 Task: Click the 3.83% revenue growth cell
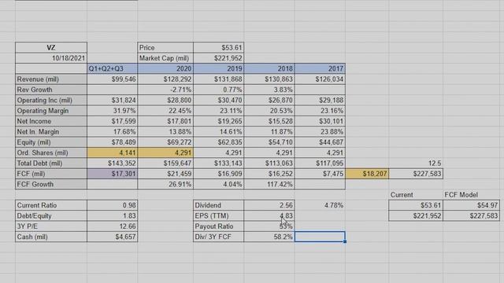269,90
